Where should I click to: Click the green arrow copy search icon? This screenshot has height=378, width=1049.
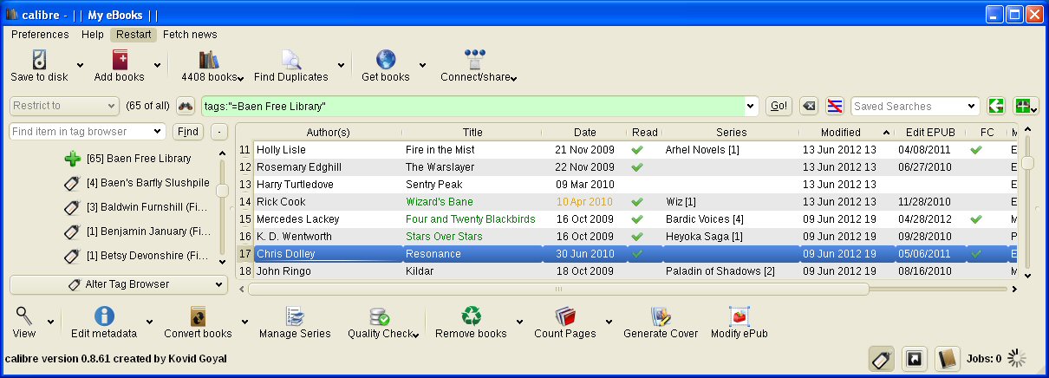(996, 106)
